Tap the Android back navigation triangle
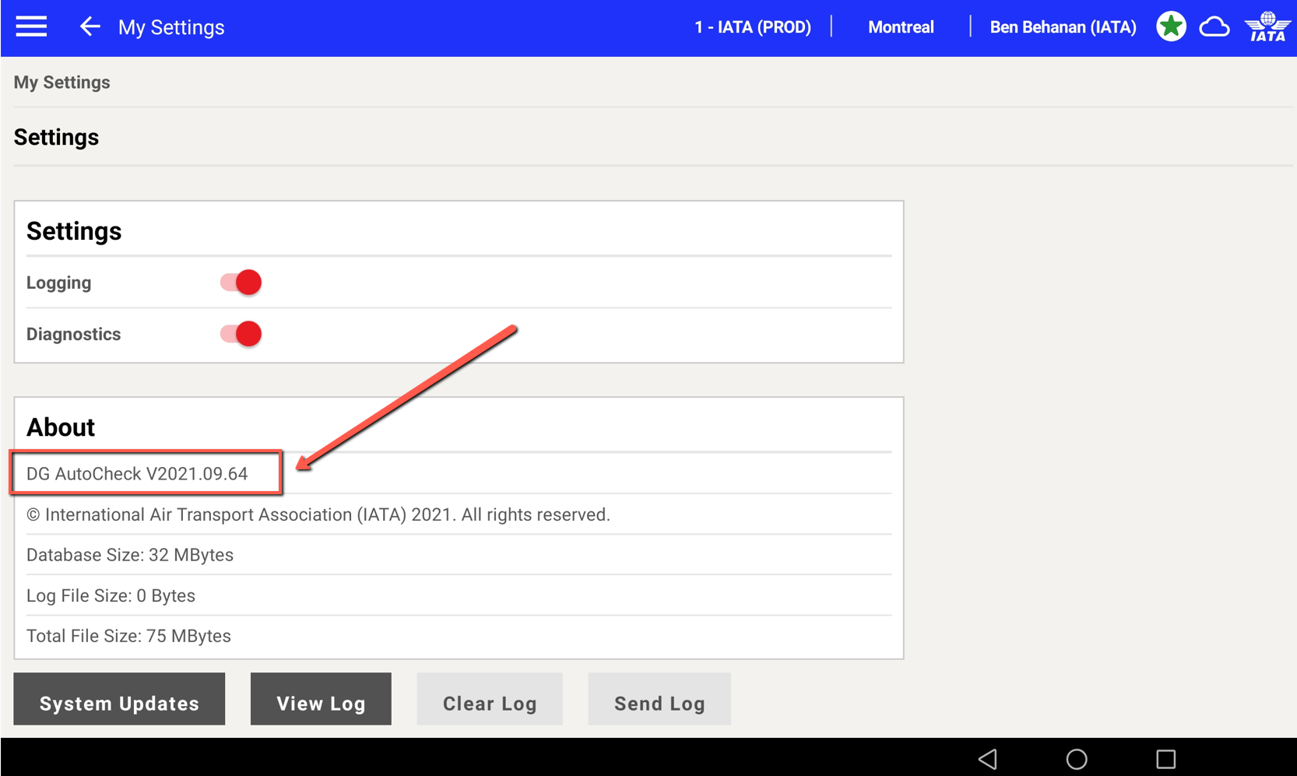The image size is (1297, 776). (x=988, y=759)
